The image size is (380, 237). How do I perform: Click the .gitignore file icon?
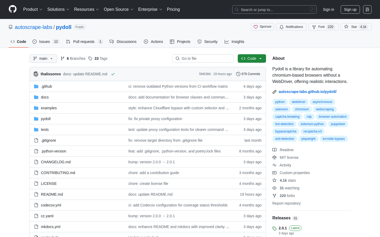point(36,140)
